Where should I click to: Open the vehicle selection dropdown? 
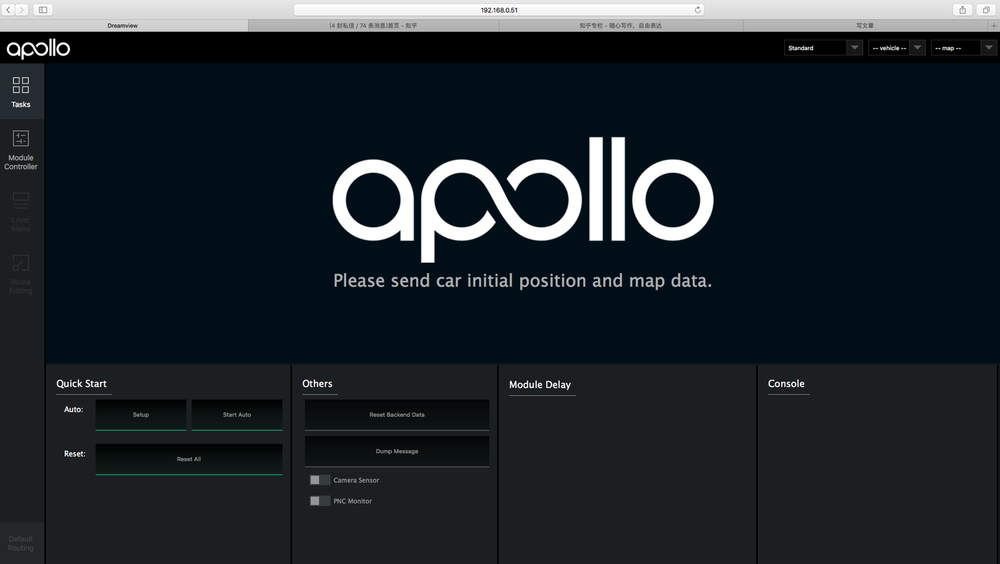tap(897, 48)
